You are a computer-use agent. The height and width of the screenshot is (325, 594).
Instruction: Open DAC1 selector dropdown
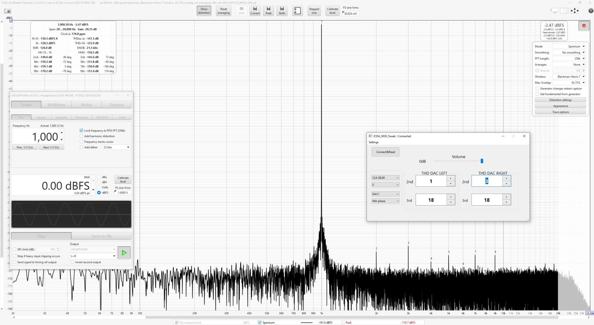click(385, 194)
